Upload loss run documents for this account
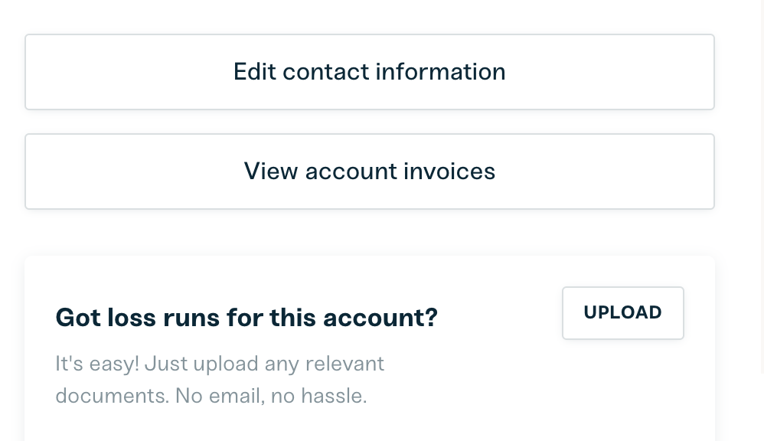The image size is (764, 441). click(x=622, y=313)
